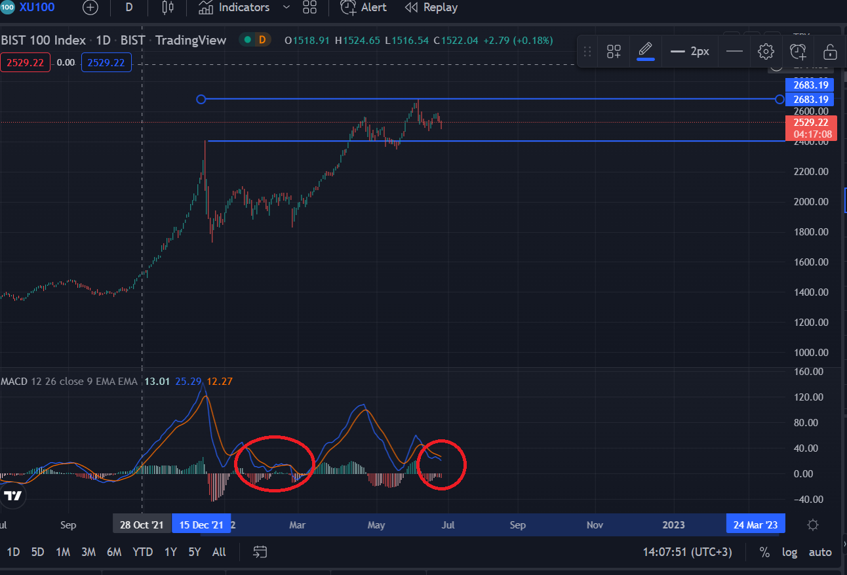This screenshot has height=575, width=847.
Task: Click the 12.27 signal line value
Action: coord(220,381)
